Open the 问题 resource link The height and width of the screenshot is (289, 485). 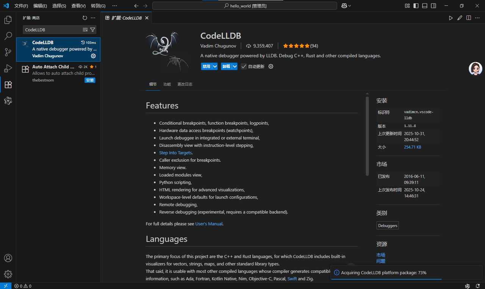click(x=381, y=261)
